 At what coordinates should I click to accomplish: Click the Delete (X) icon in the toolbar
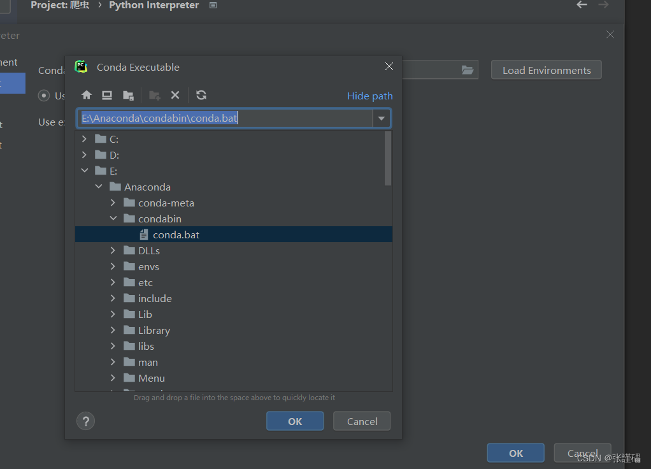175,95
